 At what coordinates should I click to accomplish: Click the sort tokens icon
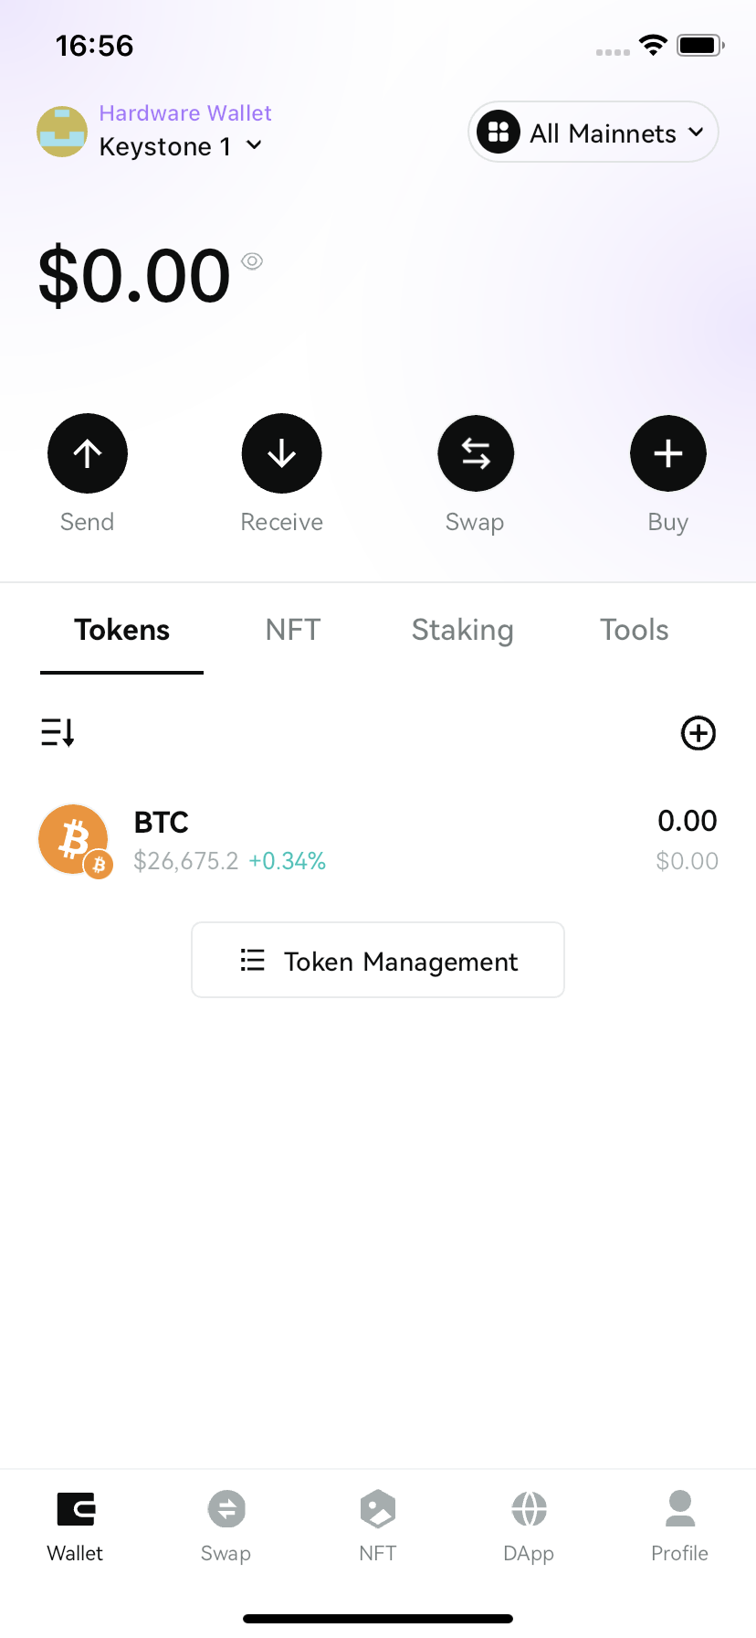point(58,732)
